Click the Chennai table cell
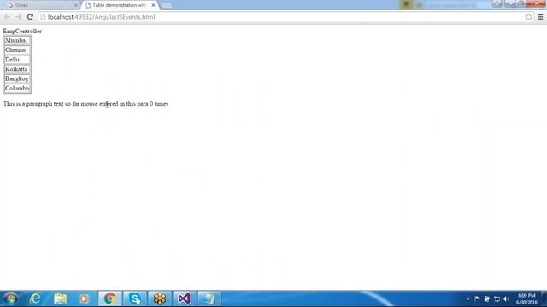This screenshot has width=547, height=307. [17, 49]
